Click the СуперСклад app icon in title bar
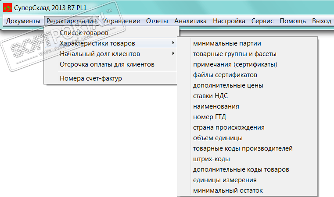334x197 pixels. click(7, 8)
